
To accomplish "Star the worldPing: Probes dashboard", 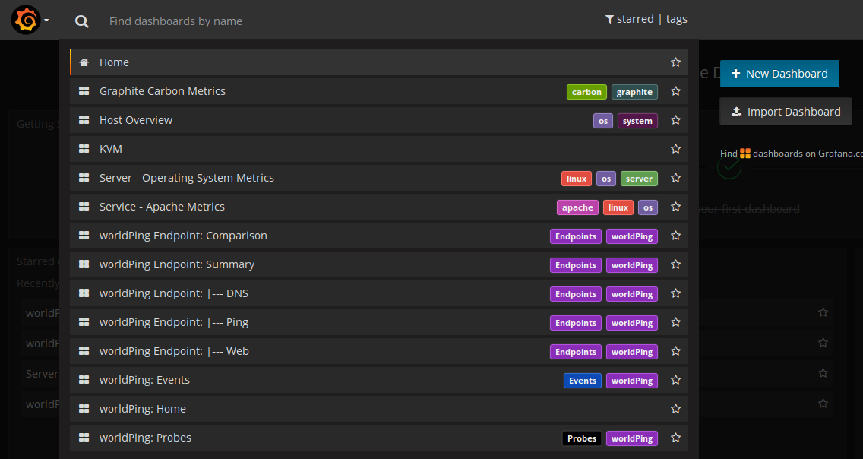I will (x=676, y=438).
